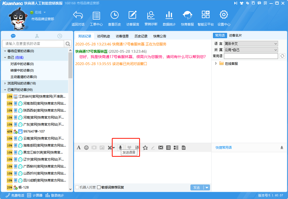Click the 发送 button

coord(197,187)
